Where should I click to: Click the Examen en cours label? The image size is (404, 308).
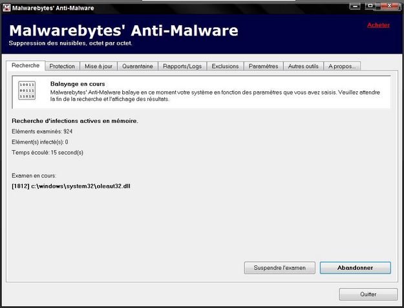[x=34, y=175]
